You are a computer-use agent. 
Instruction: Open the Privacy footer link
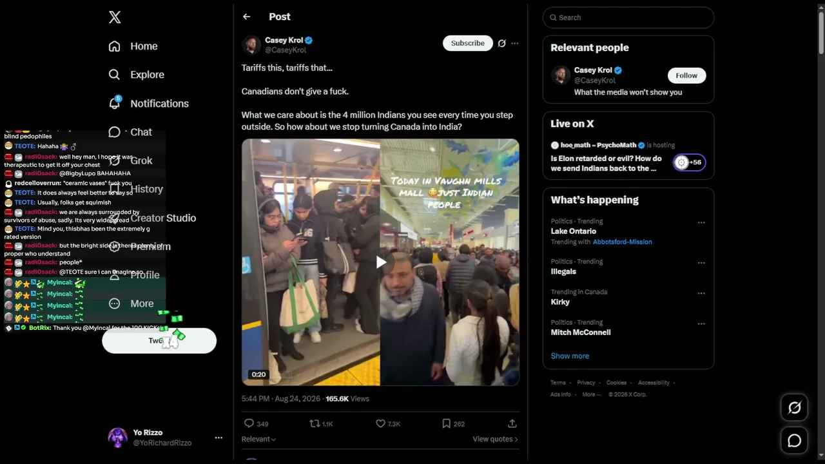586,383
